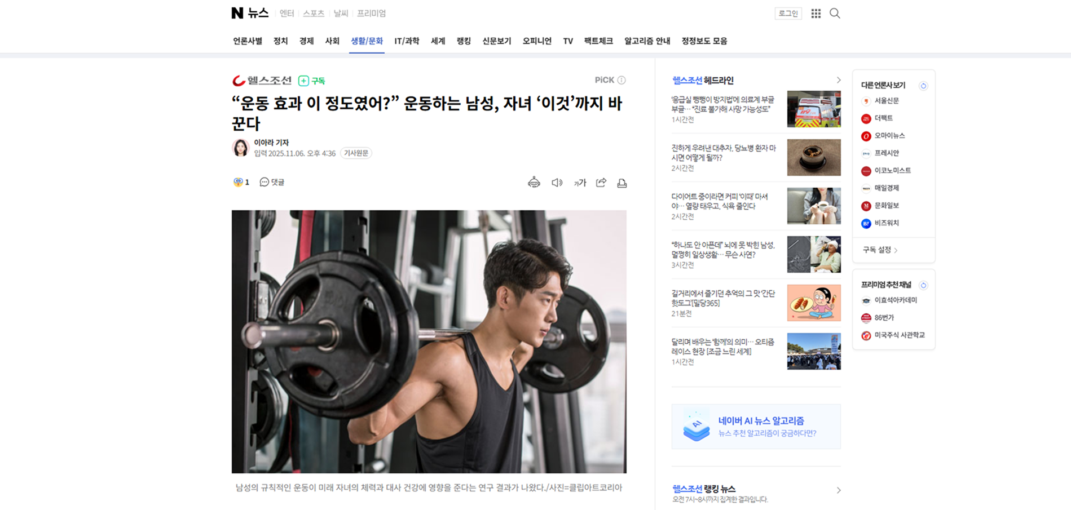Print the article with printer icon

(x=622, y=183)
